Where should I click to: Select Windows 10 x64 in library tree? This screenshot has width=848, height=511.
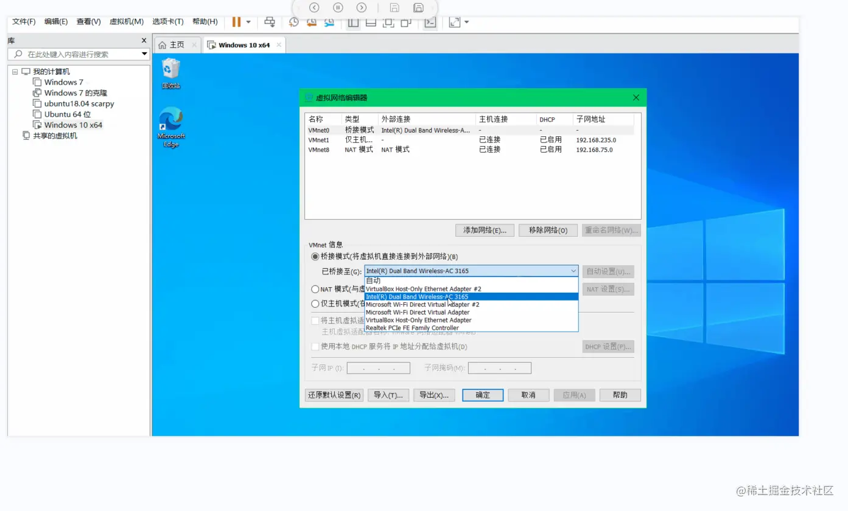(73, 125)
